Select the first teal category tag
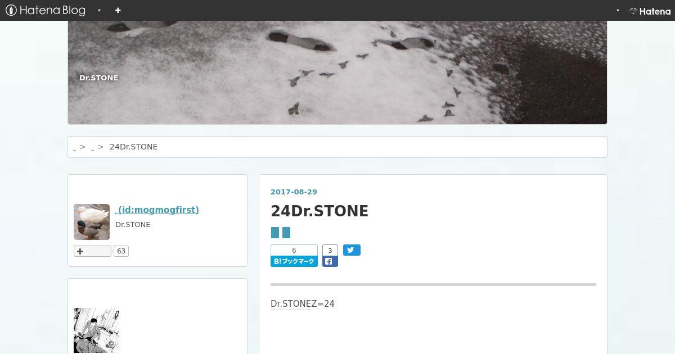Viewport: 675px width, 354px height. click(275, 233)
